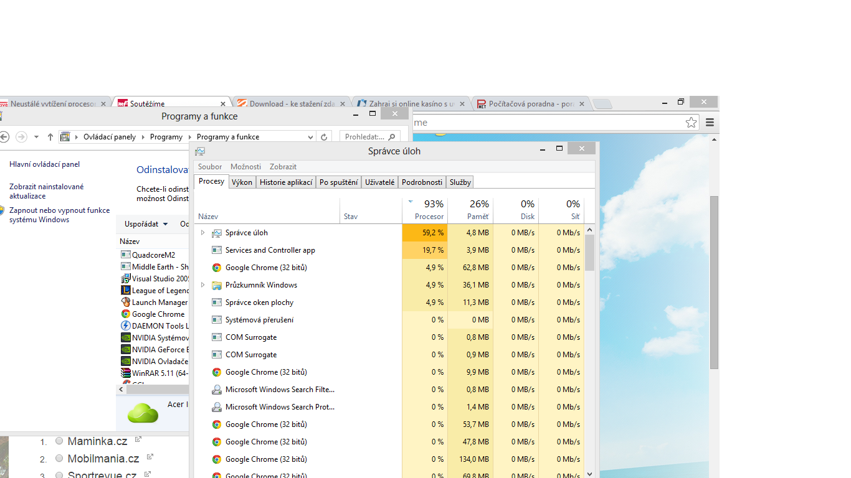Image resolution: width=851 pixels, height=478 pixels.
Task: Click the WinRAR 5.11 program icon
Action: point(126,373)
